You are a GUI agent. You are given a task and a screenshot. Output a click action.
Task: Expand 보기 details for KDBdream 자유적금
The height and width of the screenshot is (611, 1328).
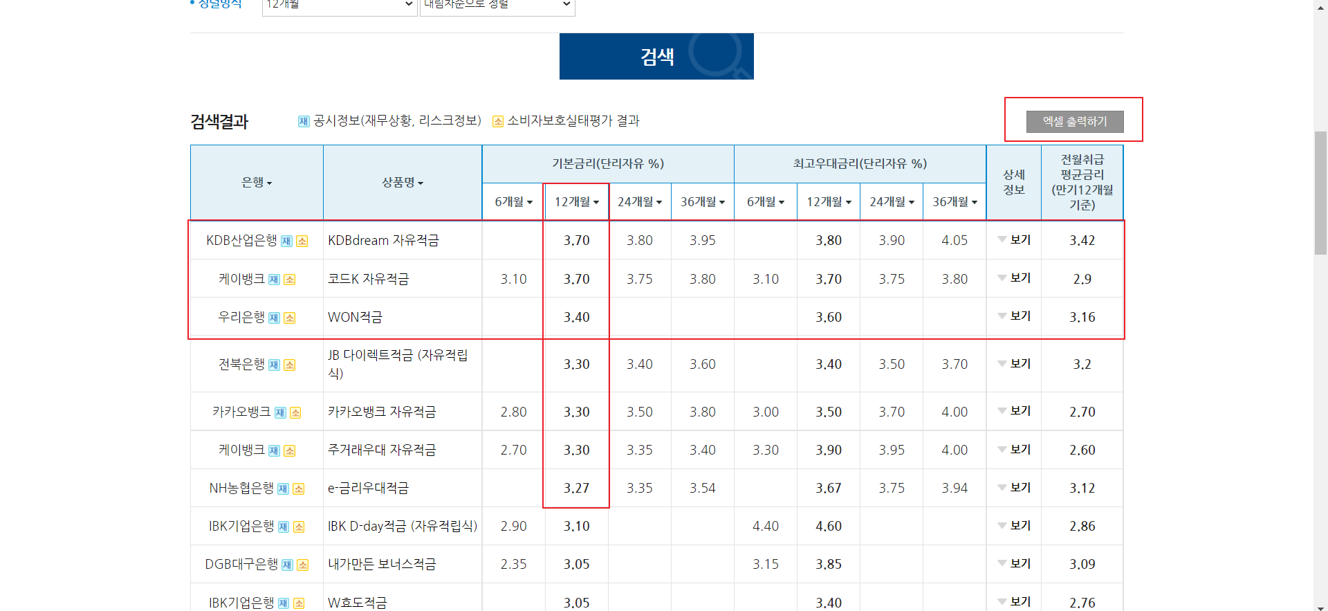point(1014,239)
